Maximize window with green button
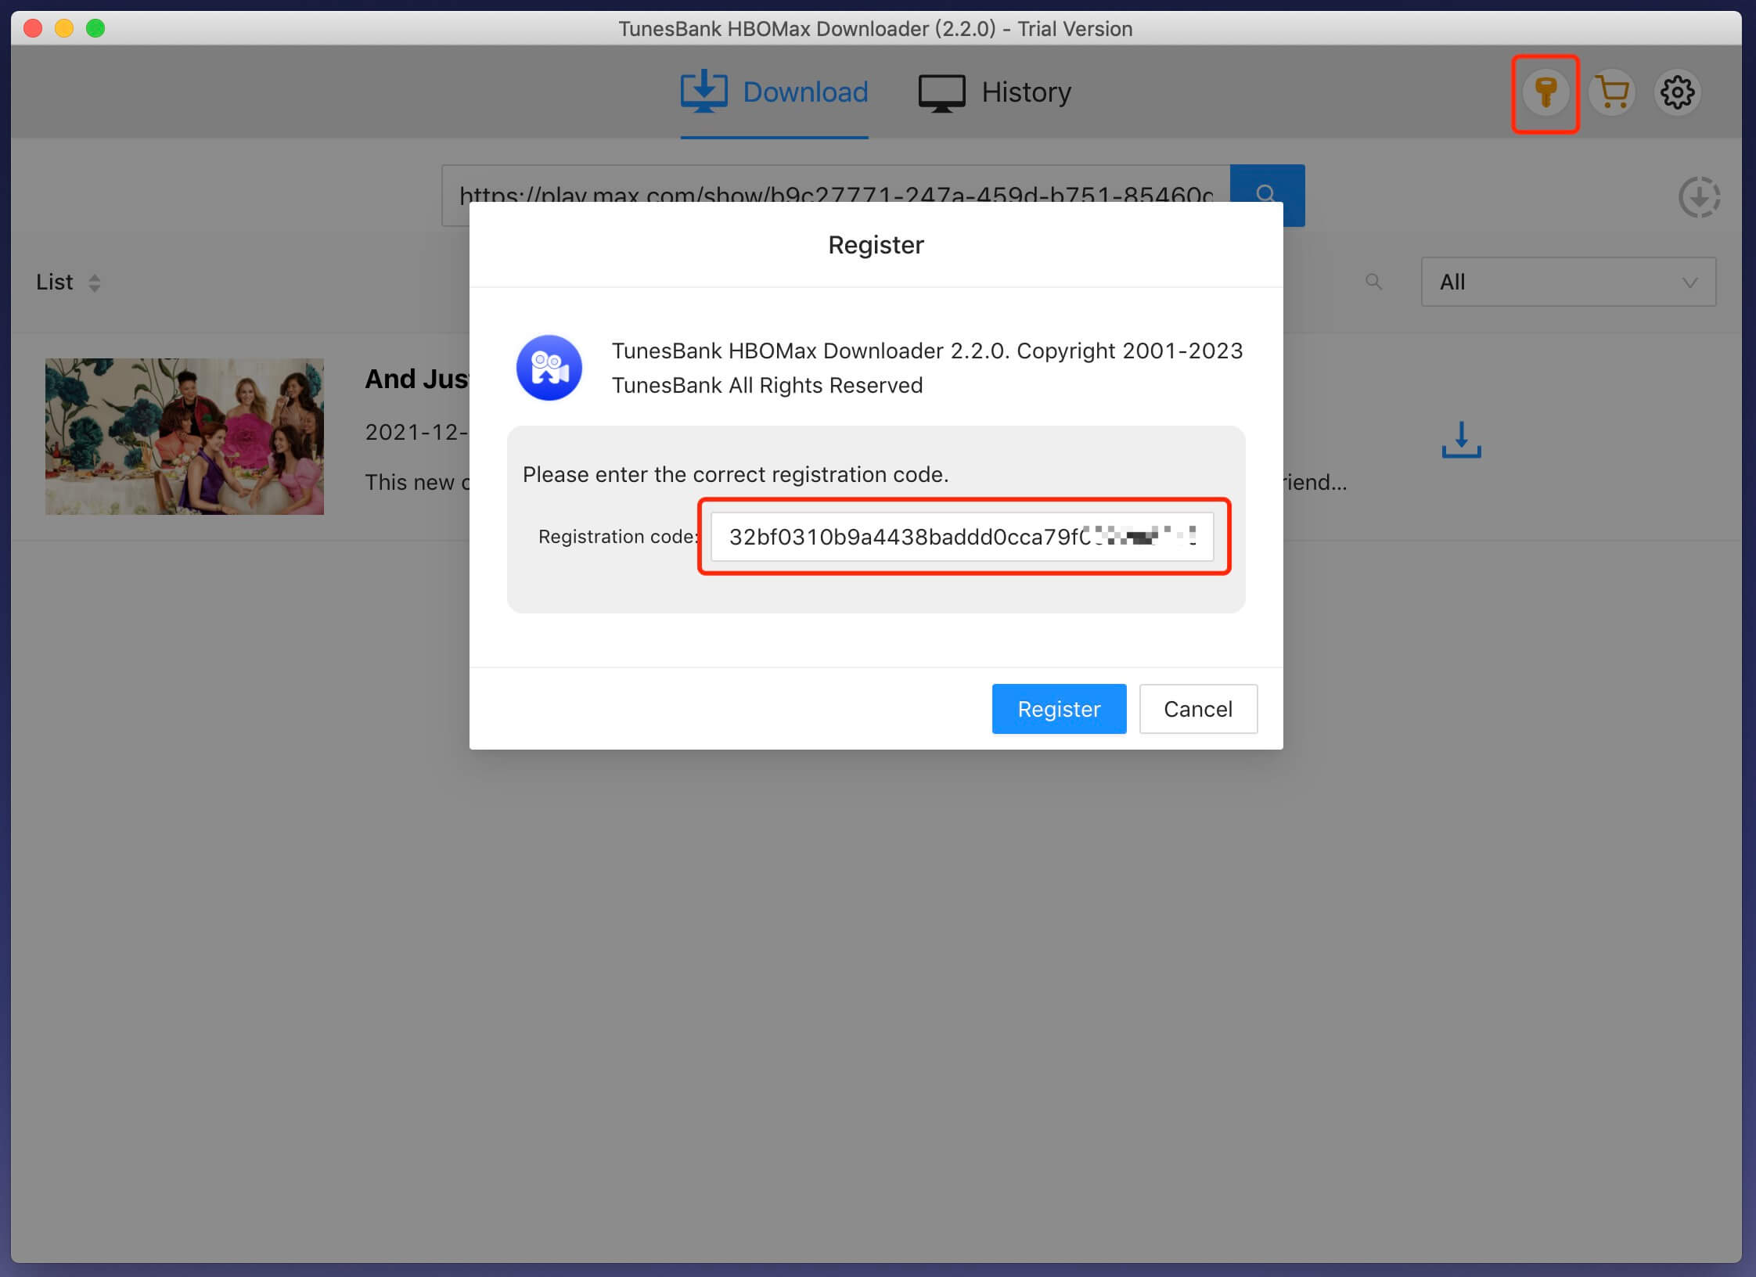This screenshot has width=1756, height=1277. (95, 28)
